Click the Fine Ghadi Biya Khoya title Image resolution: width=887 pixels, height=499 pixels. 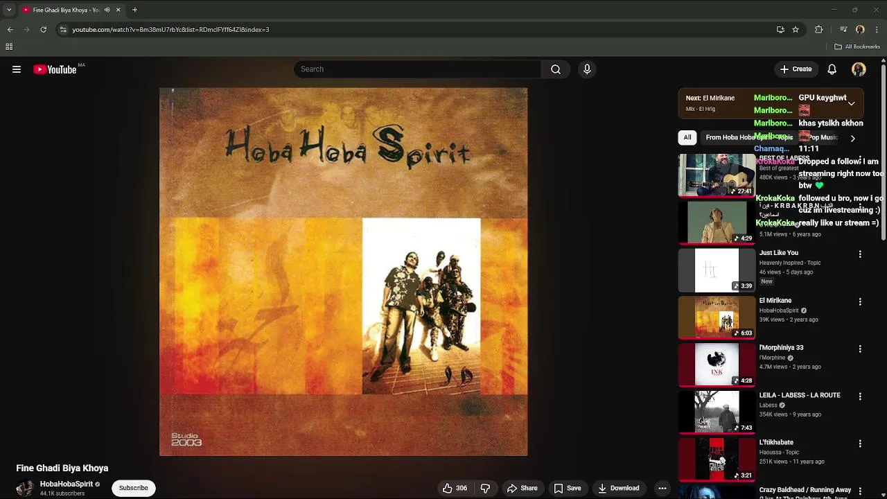[62, 468]
